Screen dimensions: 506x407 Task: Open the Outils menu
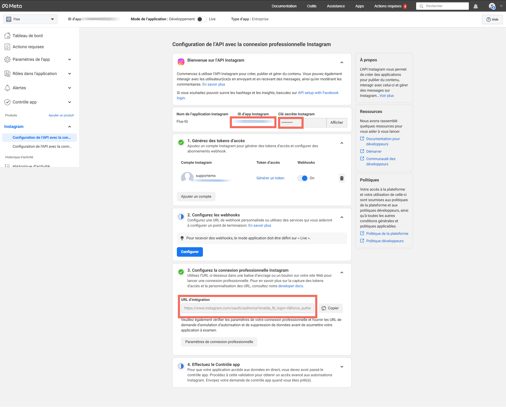click(312, 6)
